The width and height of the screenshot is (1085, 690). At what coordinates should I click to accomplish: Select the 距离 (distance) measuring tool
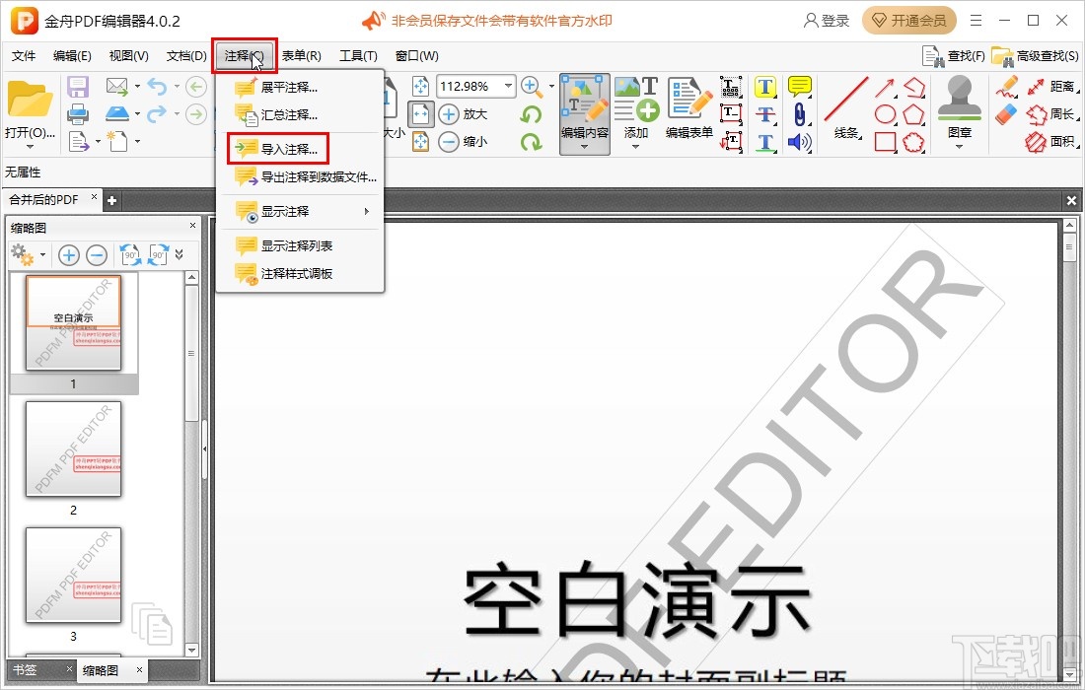(1063, 87)
